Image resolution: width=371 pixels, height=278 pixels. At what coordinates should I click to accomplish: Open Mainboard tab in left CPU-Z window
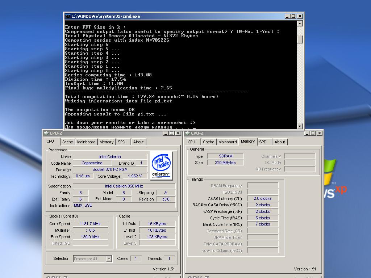pos(86,142)
